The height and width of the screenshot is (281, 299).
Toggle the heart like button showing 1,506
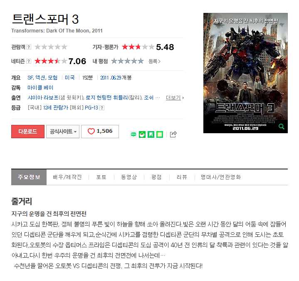pyautogui.click(x=100, y=131)
